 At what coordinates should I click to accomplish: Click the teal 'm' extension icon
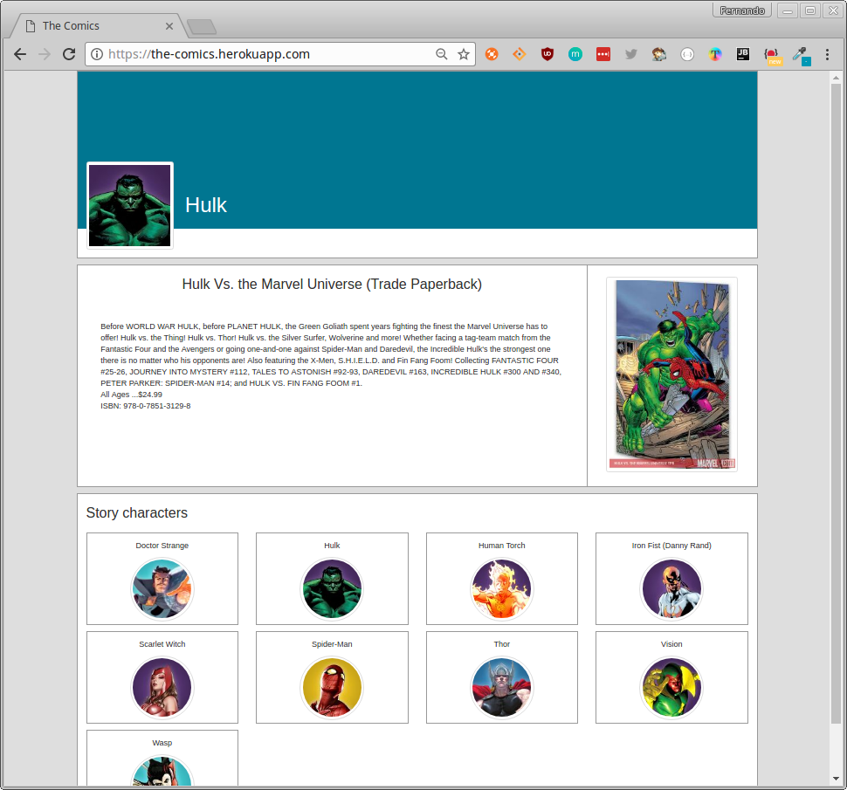click(x=575, y=54)
